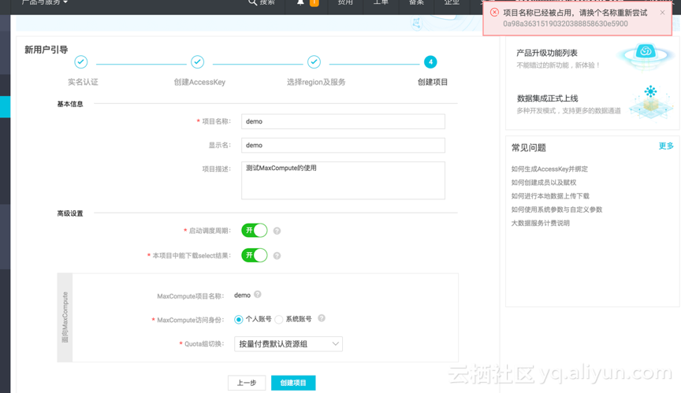Click the 创建AccessKey step label
This screenshot has height=393, width=681.
[x=199, y=82]
